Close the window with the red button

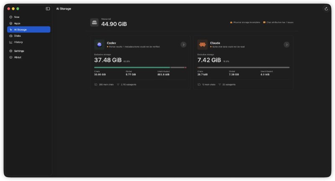(9, 9)
